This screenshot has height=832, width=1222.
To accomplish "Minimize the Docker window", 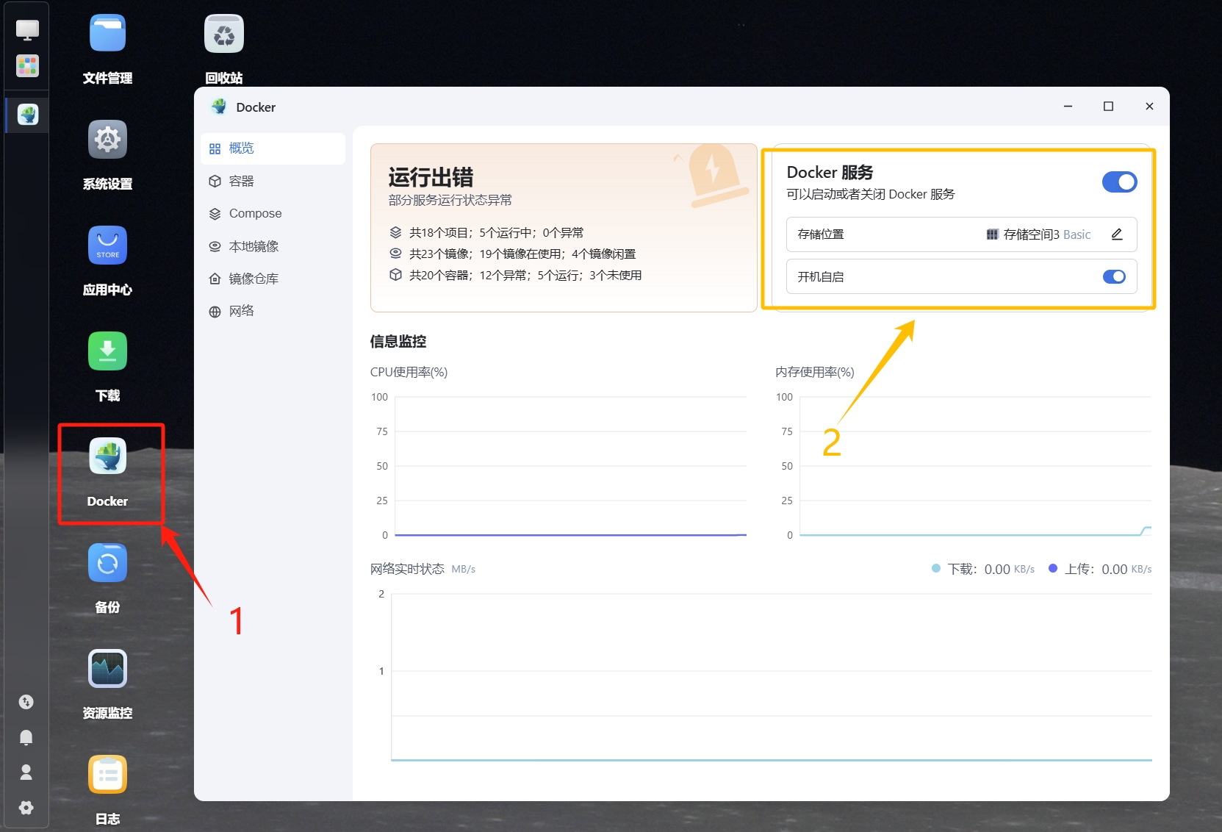I will coord(1068,107).
